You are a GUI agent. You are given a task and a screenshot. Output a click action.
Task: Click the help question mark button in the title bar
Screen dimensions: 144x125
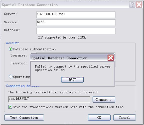pos(132,5)
